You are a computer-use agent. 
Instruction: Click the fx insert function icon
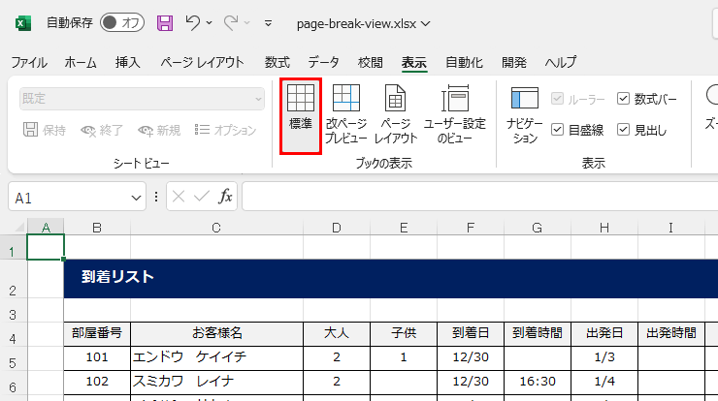tap(225, 197)
